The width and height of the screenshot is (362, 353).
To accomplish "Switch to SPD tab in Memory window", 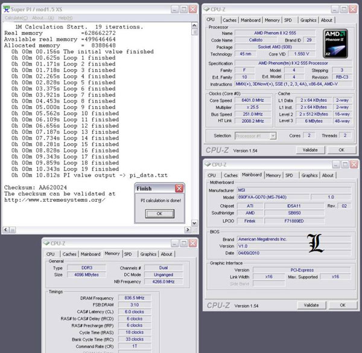I will pyautogui.click(x=128, y=254).
